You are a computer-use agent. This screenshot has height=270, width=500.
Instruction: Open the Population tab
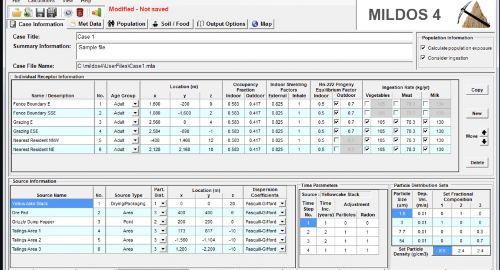(126, 24)
